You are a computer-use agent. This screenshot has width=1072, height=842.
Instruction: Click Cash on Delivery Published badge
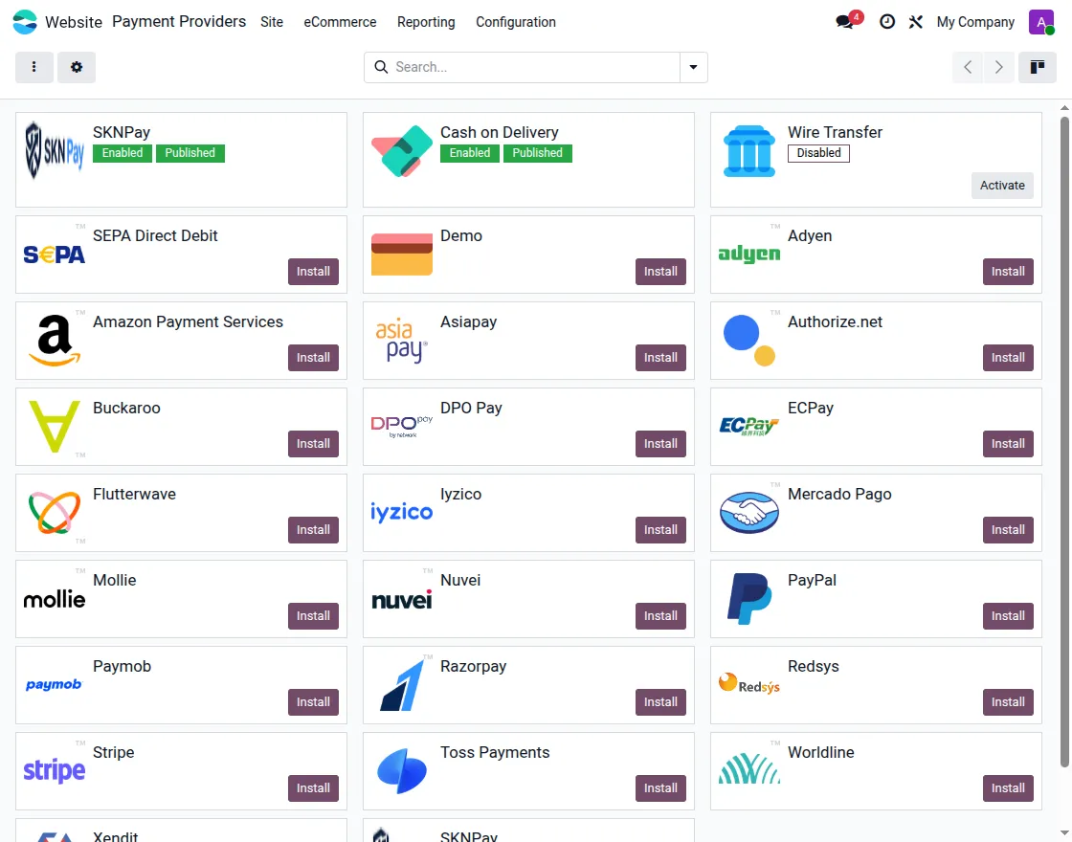(x=537, y=153)
